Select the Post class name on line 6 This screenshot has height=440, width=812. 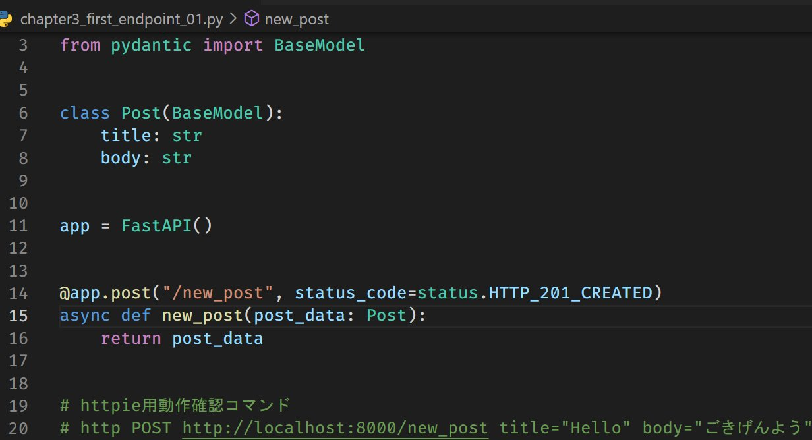point(140,113)
